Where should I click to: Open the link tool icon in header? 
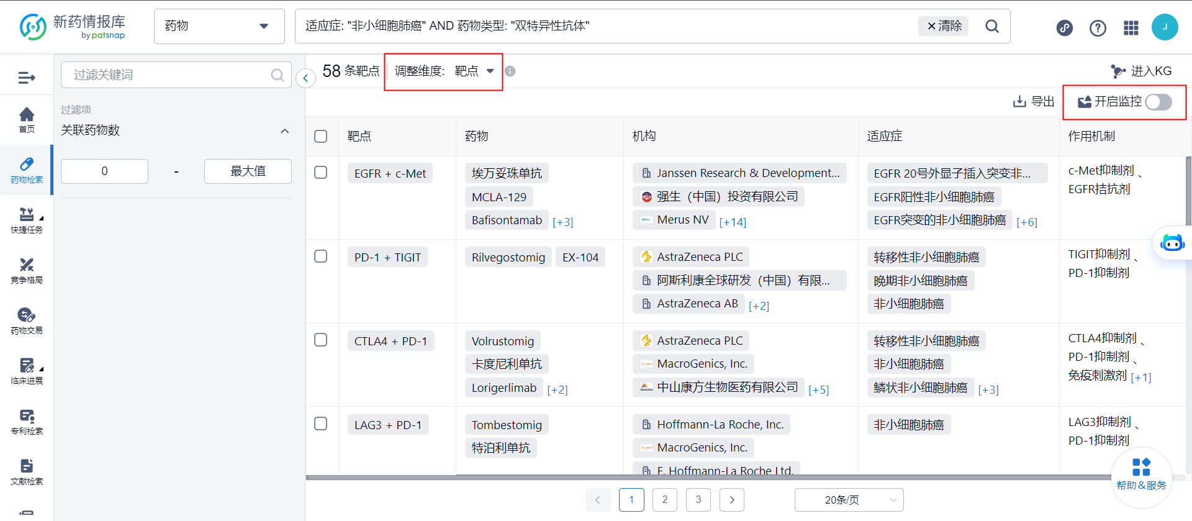click(x=1065, y=28)
